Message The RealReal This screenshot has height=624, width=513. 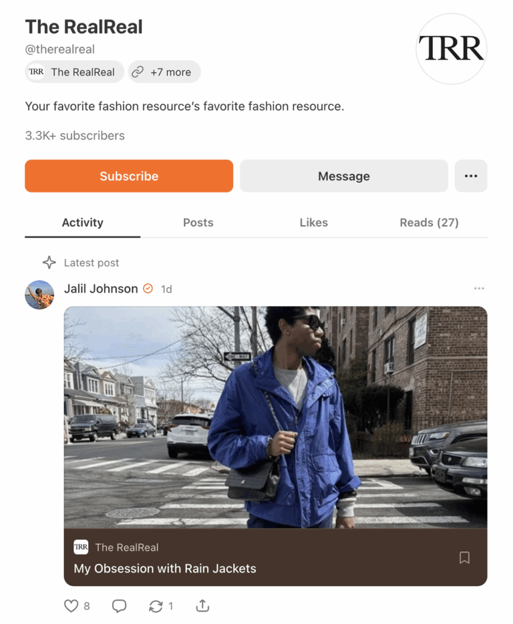[343, 176]
